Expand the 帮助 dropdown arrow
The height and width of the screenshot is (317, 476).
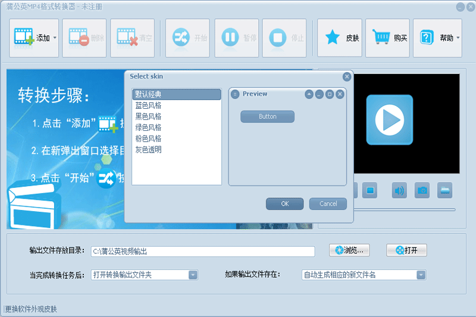458,38
